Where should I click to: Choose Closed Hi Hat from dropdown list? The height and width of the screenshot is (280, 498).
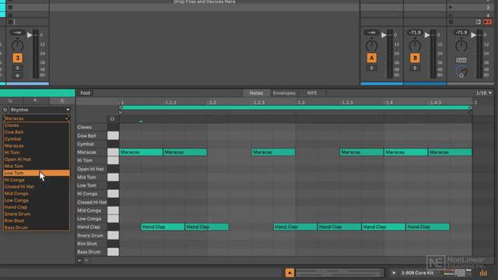(37, 187)
